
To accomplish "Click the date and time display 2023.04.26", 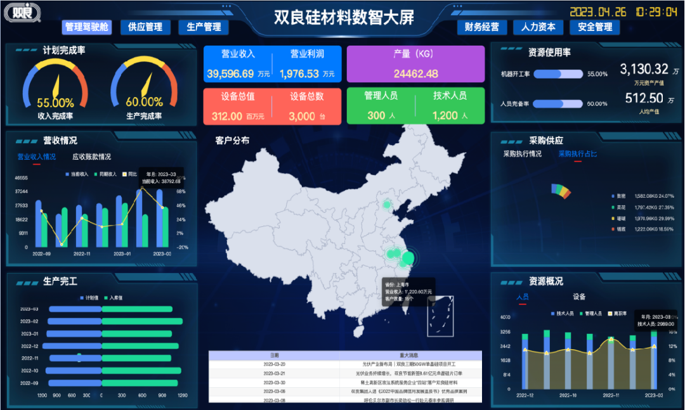I will 624,12.
